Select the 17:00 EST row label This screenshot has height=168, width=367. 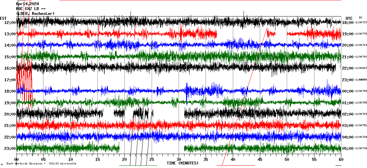[10, 80]
